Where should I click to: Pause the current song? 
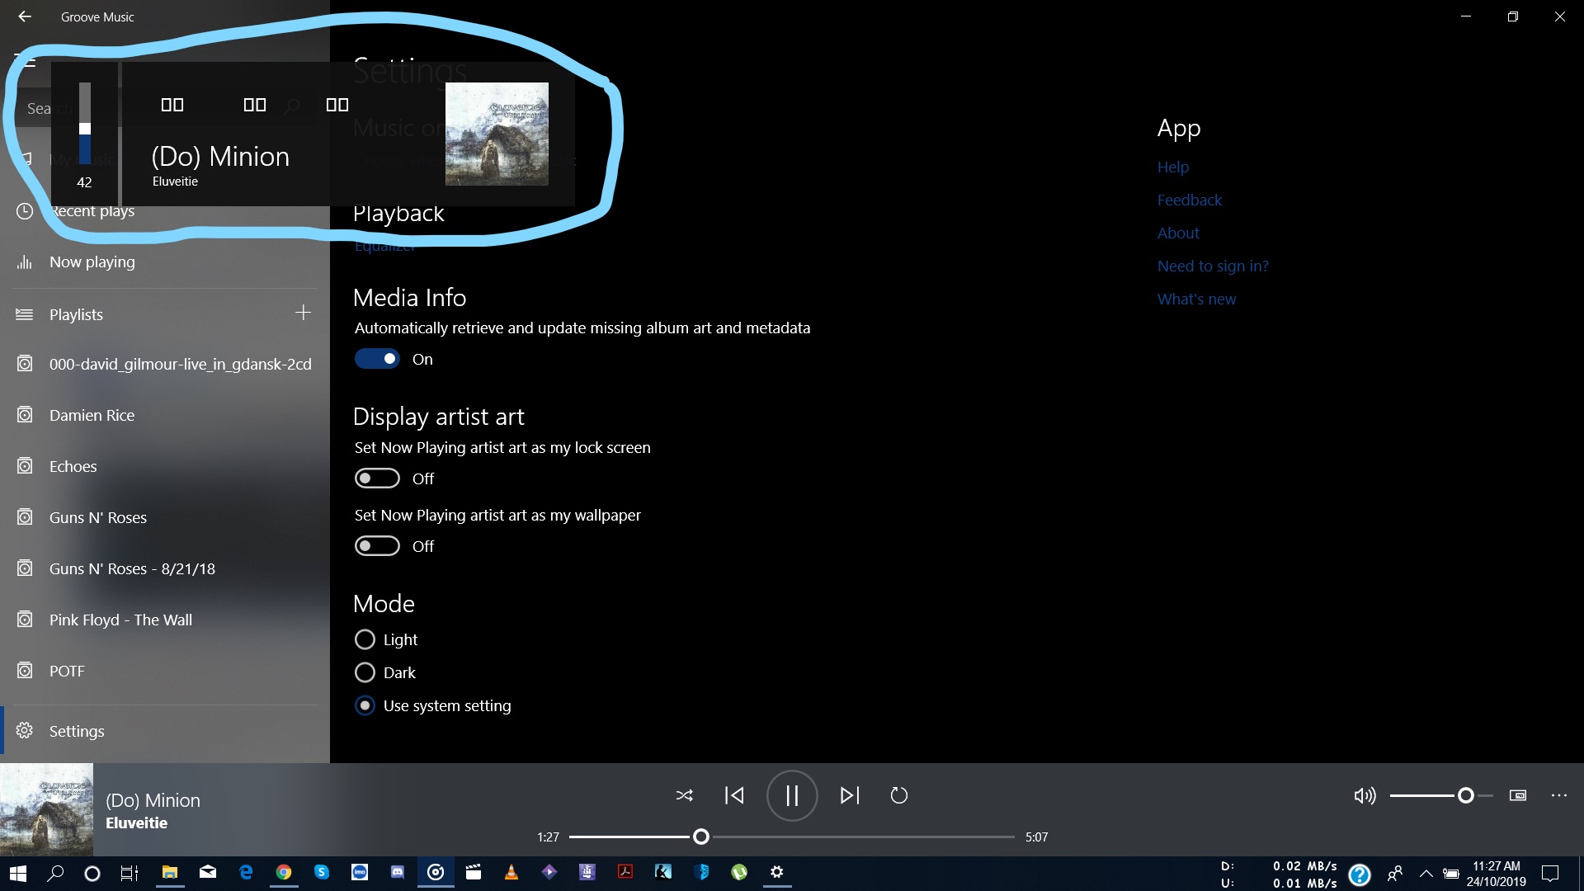coord(792,795)
